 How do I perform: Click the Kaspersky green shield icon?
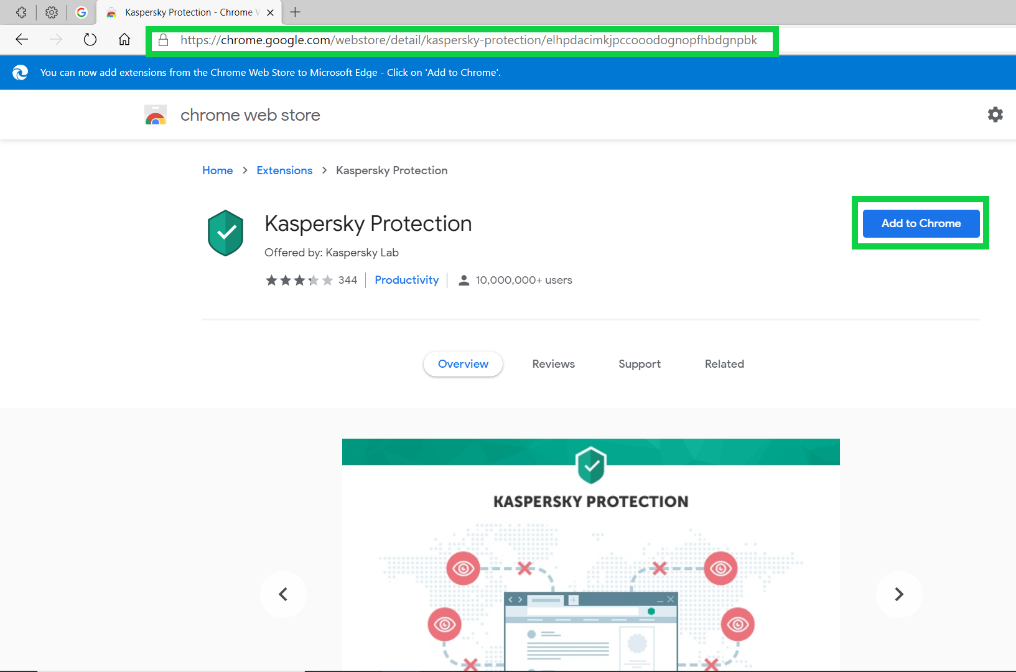pos(225,233)
